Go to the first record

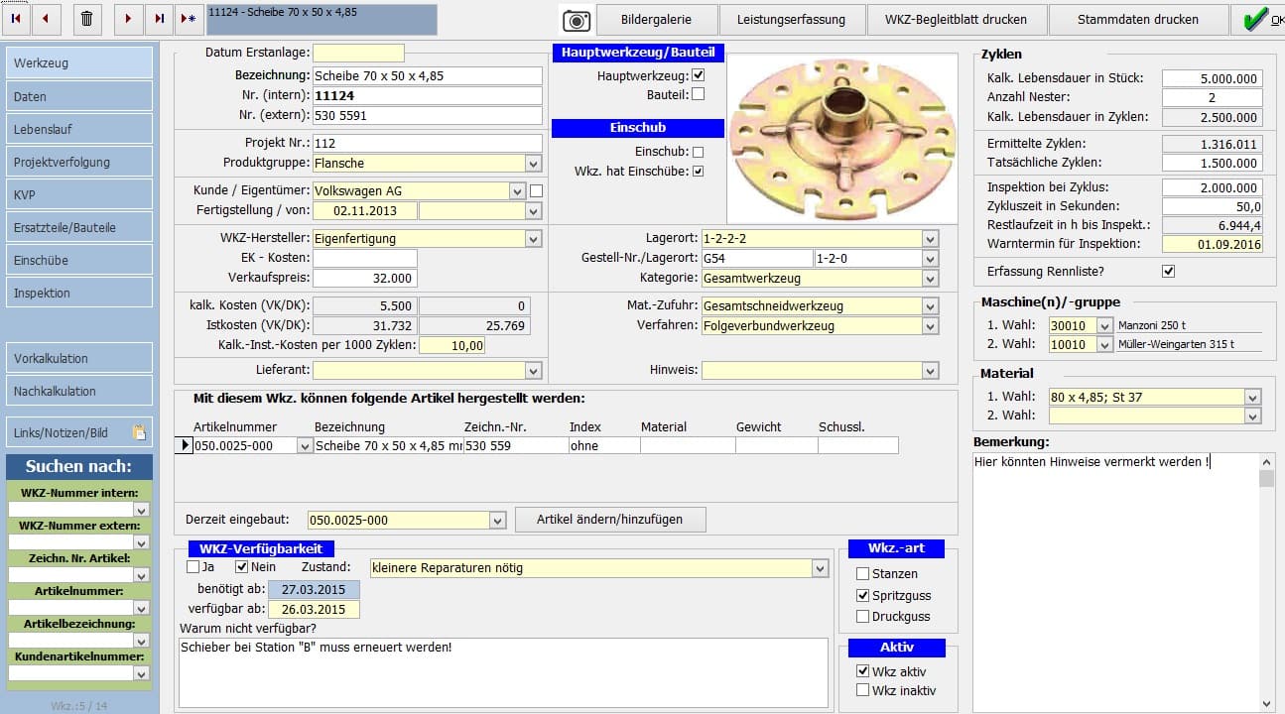click(18, 18)
